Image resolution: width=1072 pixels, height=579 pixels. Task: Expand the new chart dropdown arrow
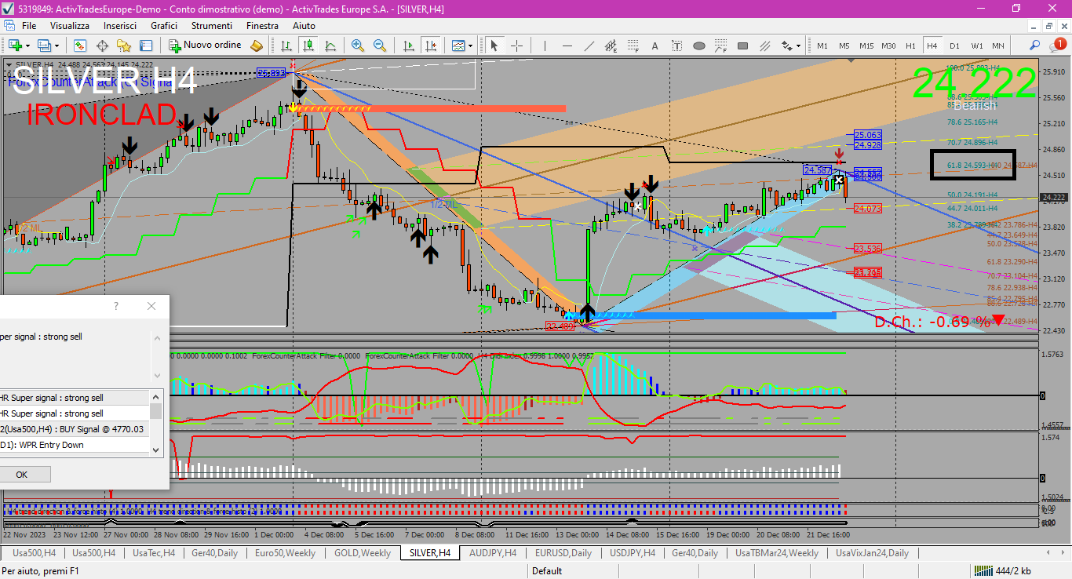[x=26, y=46]
